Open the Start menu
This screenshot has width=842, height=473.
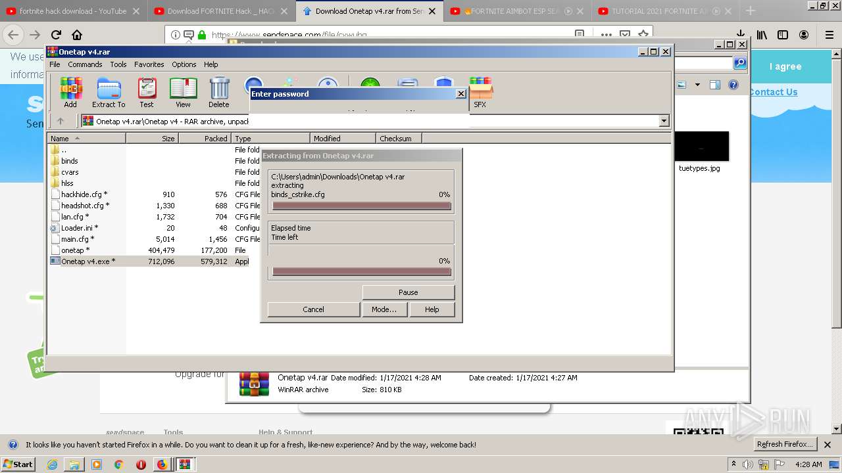click(x=18, y=464)
